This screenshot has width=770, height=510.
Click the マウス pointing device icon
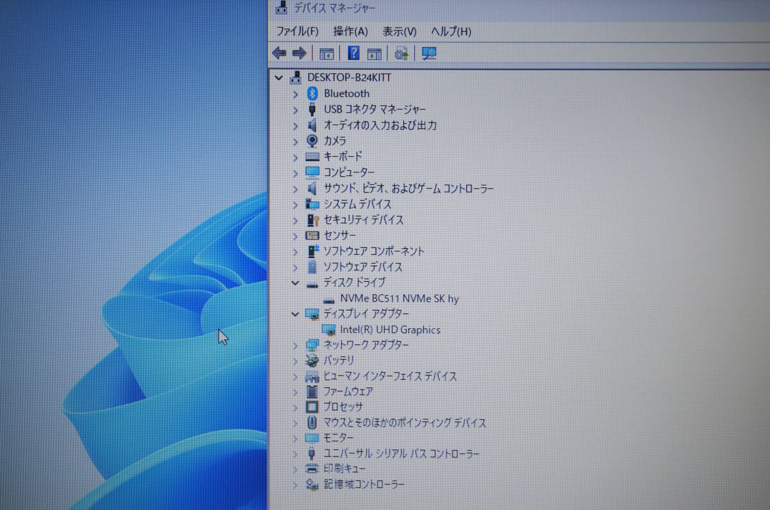(312, 423)
